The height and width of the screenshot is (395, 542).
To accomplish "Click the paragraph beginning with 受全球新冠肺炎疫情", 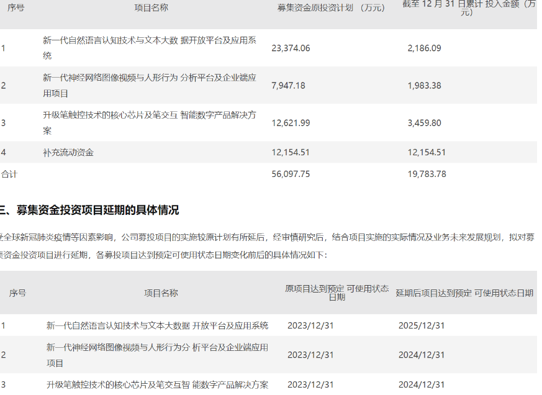I will coord(267,245).
